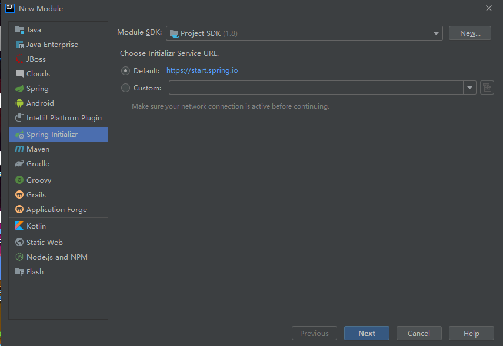
Task: Select Kotlin module type
Action: point(58,226)
